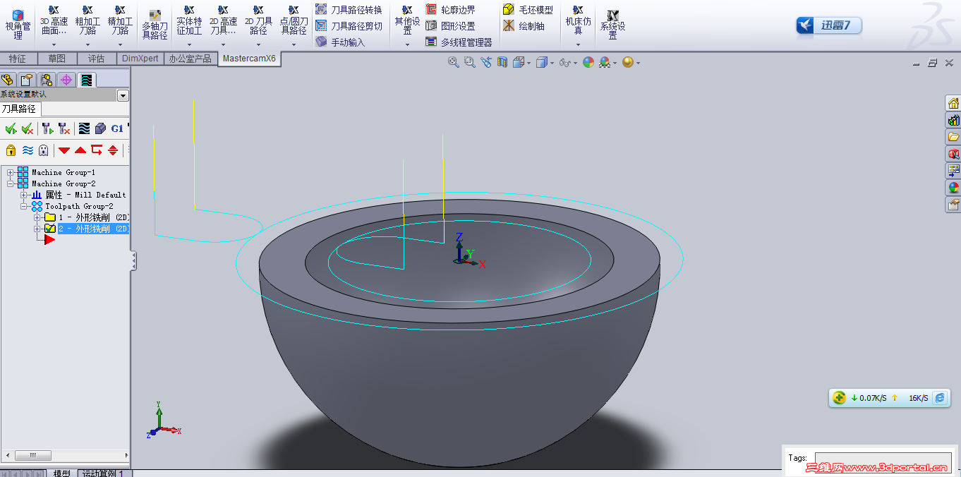This screenshot has height=477, width=961.
Task: Collapse the Toolpath Group-2 node
Action: pos(24,206)
